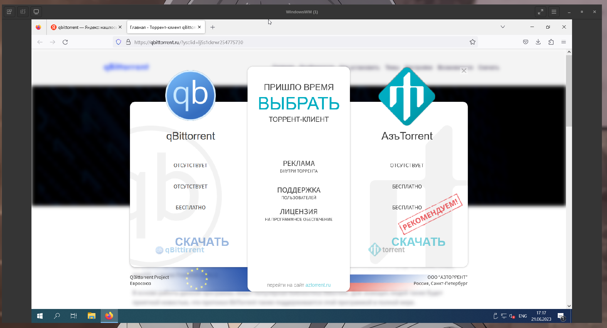Screen dimensions: 607x328
Task: Click the qbittorrent.ru address bar
Action: point(296,42)
